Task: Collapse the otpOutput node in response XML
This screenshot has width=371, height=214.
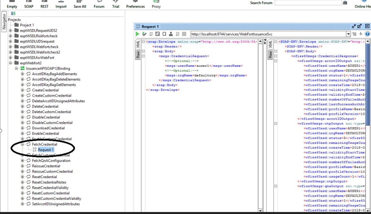Action: [276, 123]
